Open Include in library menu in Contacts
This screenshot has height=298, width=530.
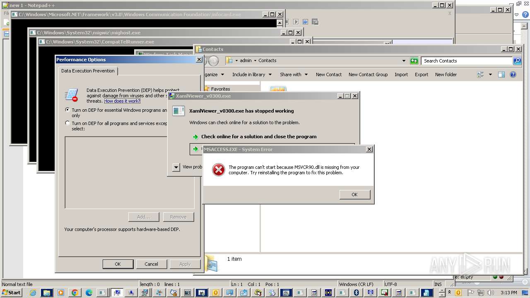point(252,74)
